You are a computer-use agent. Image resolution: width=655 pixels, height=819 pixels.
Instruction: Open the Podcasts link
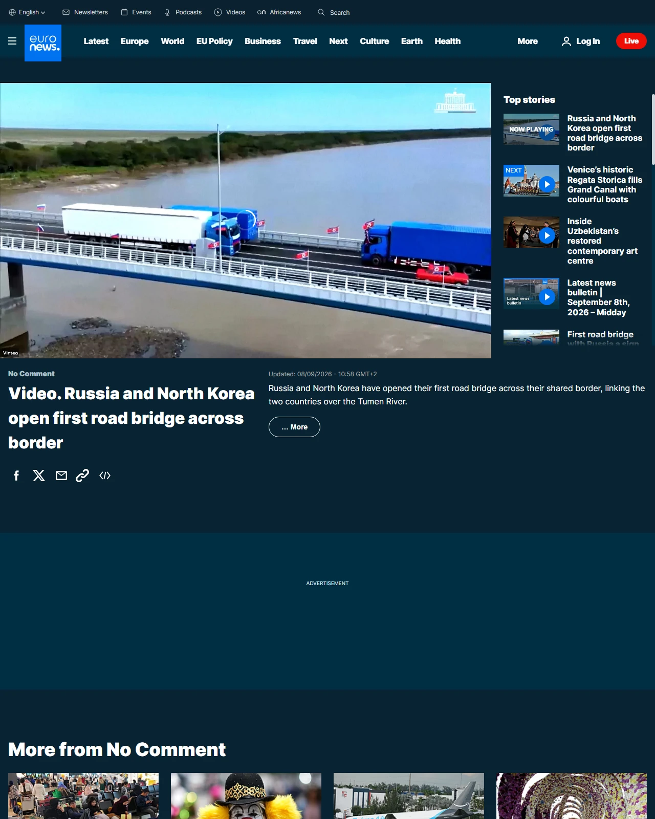tap(183, 12)
